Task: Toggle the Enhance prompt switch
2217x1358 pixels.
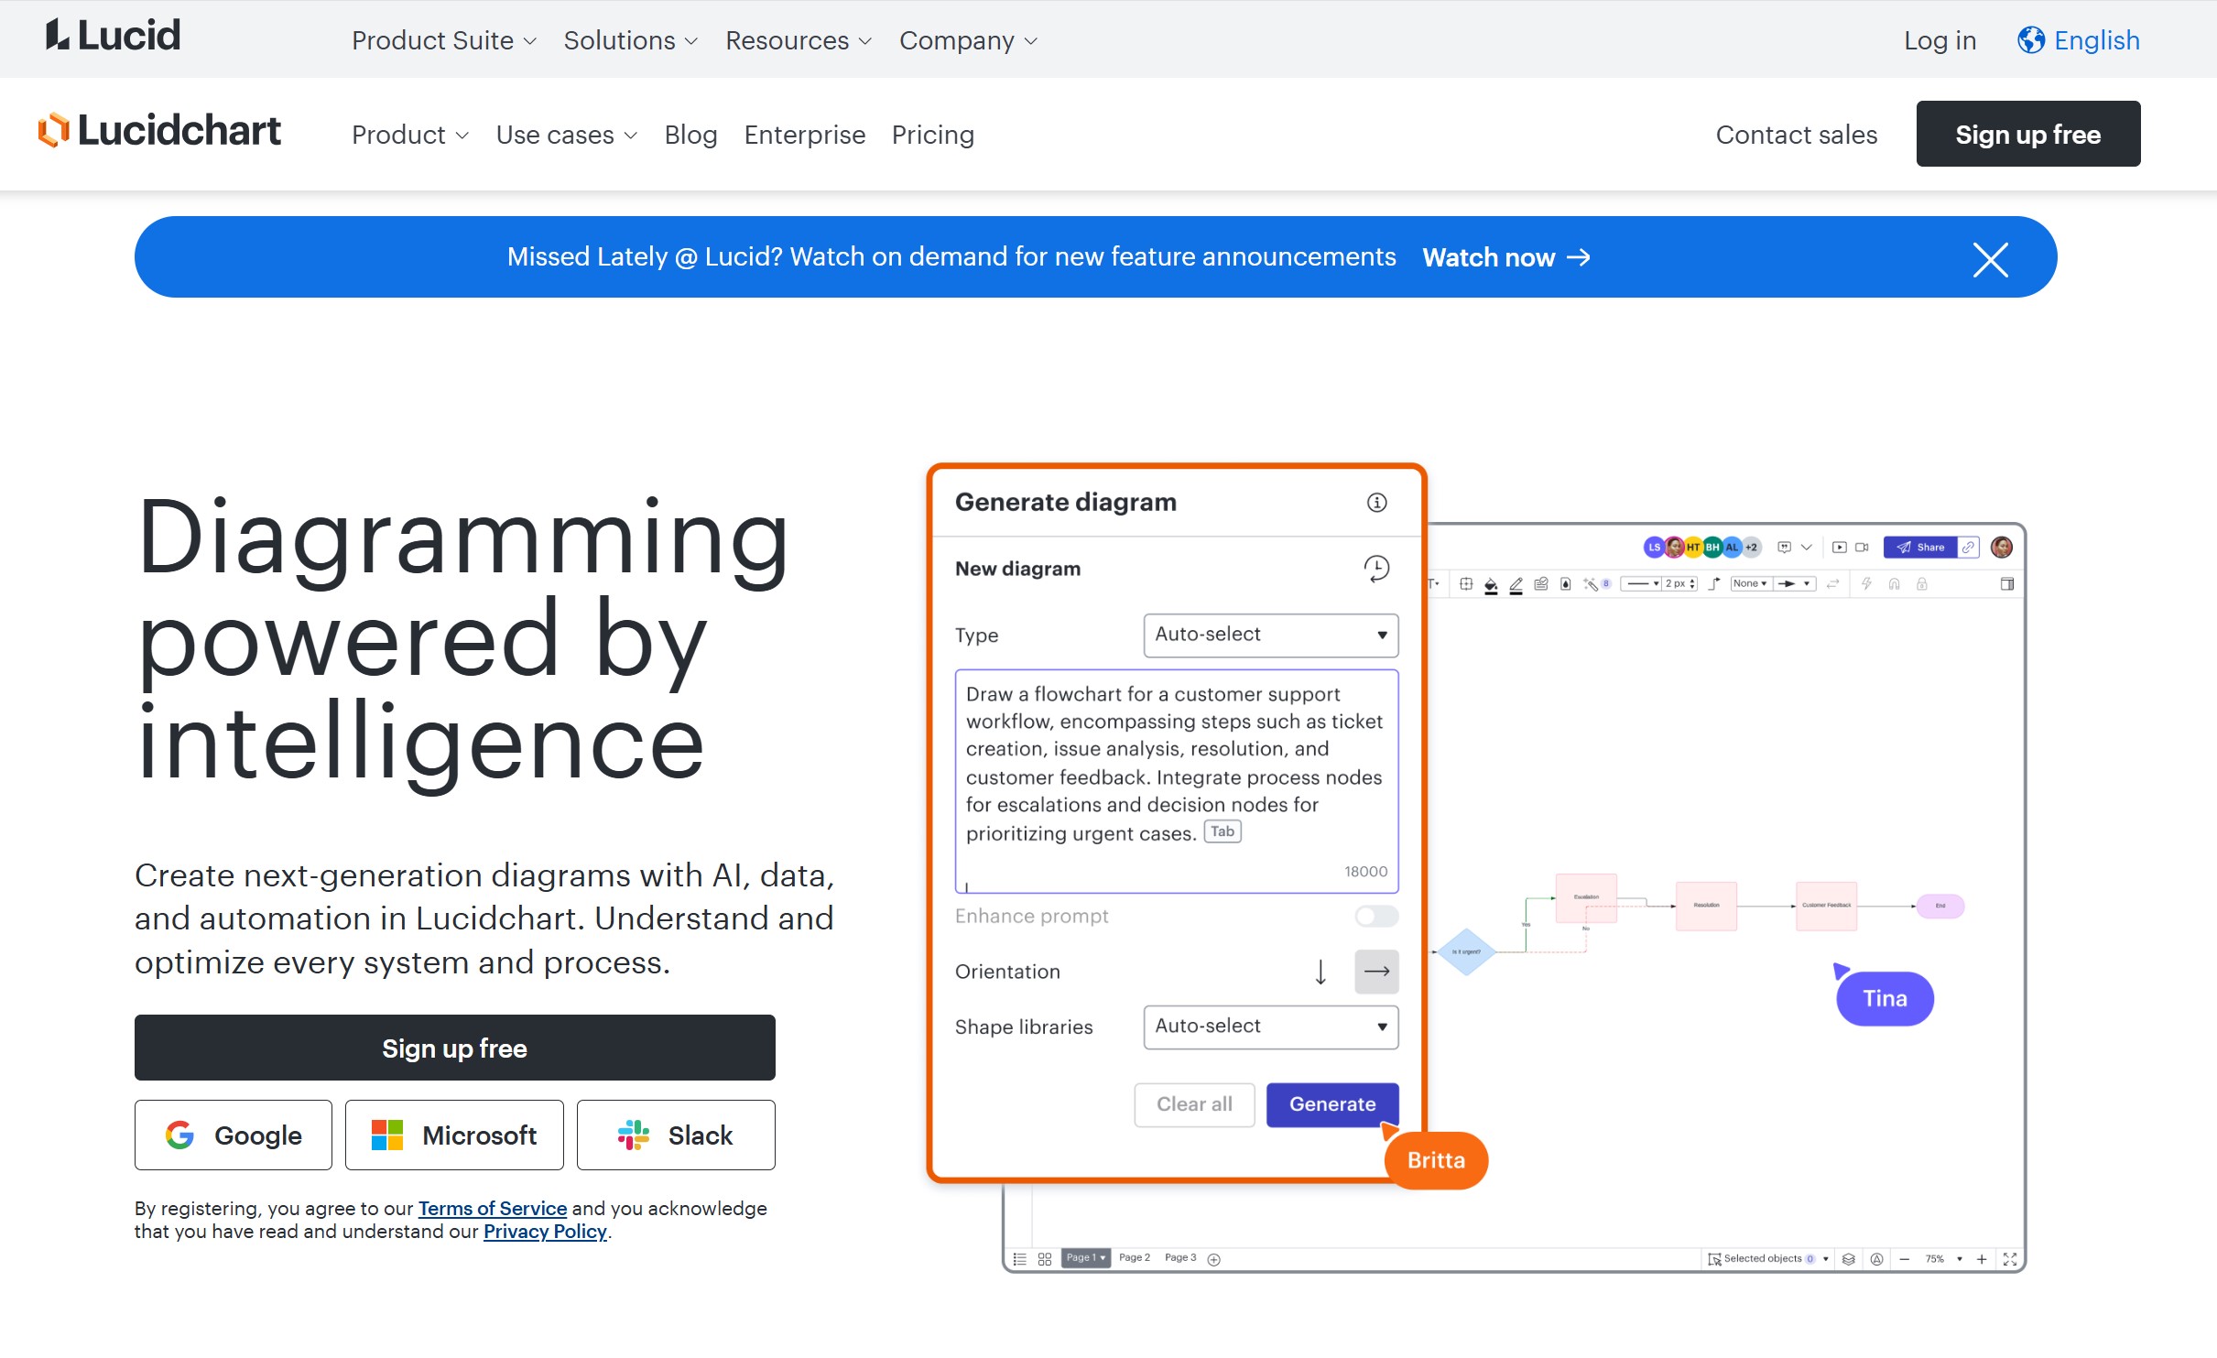Action: point(1375,916)
